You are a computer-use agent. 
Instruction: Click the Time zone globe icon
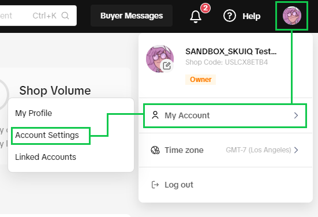(x=155, y=150)
